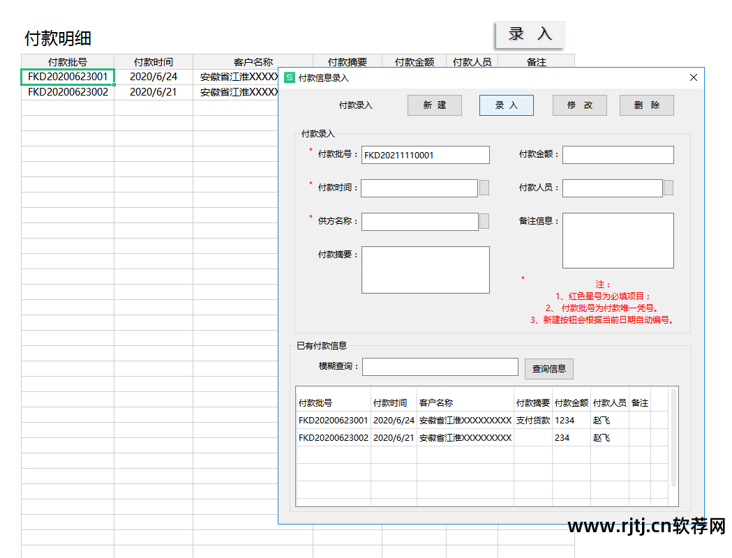Click spreadsheet header 付款批号
This screenshot has height=558, width=732.
click(68, 62)
